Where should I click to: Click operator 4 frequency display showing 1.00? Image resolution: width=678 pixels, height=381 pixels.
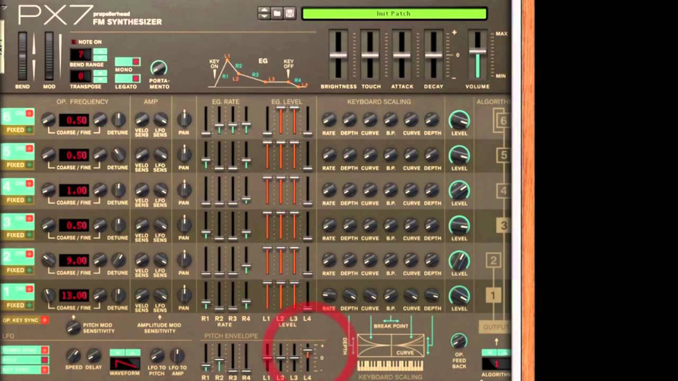pos(74,190)
